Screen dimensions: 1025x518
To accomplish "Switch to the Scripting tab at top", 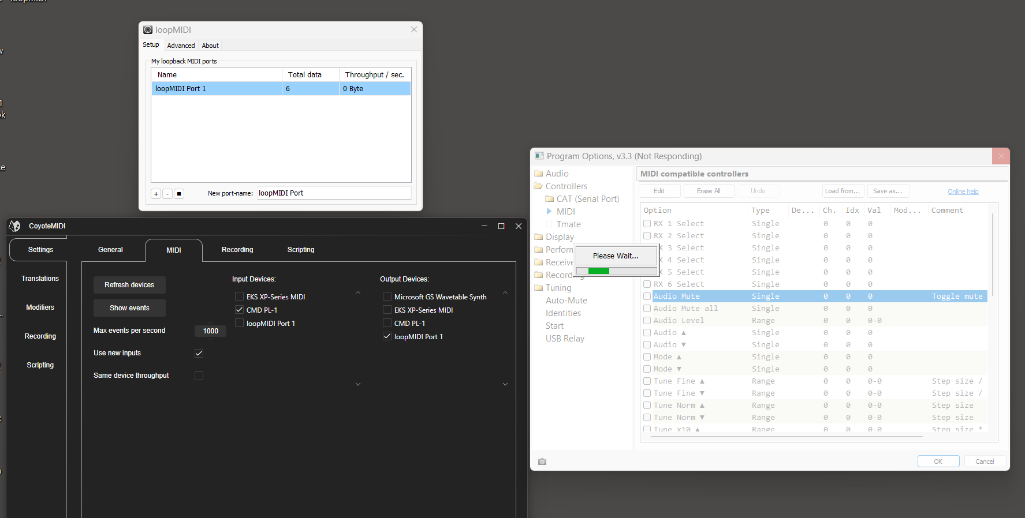I will pos(300,250).
